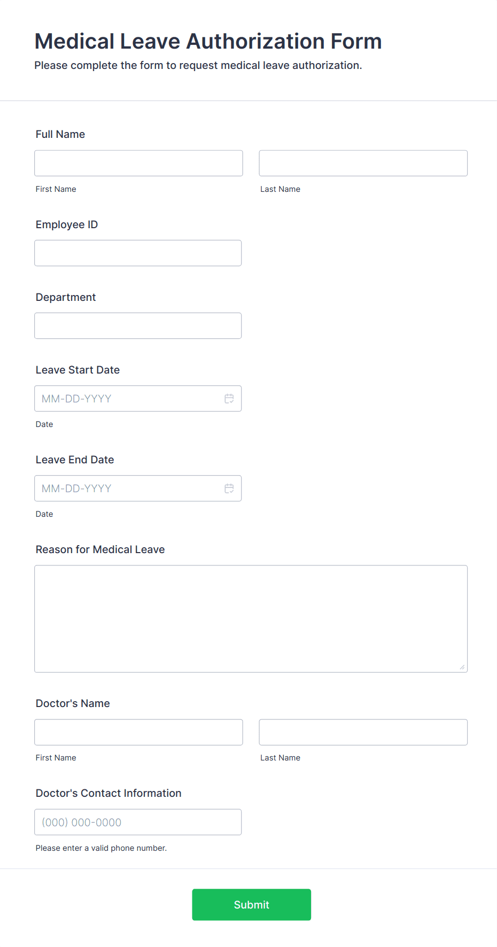
Task: Click inside the Employee ID field
Action: pyautogui.click(x=137, y=253)
